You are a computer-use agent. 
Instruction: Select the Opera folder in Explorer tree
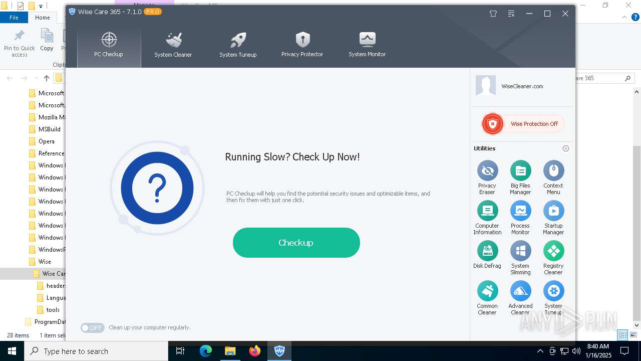click(47, 141)
